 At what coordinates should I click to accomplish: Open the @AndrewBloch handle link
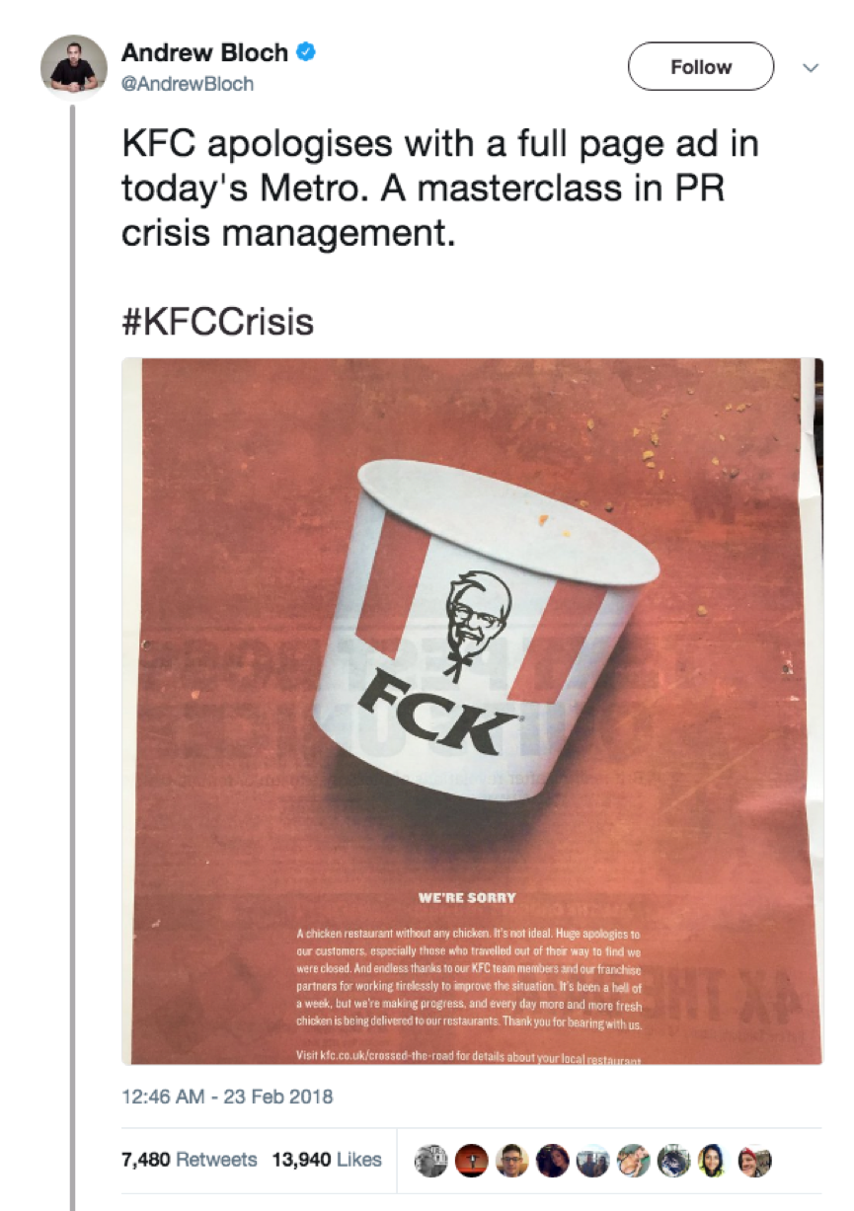click(x=188, y=84)
